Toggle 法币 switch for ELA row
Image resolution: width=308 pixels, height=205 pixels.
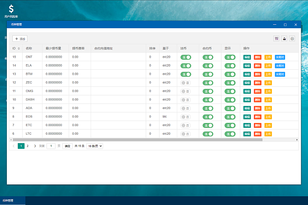pos(185,66)
